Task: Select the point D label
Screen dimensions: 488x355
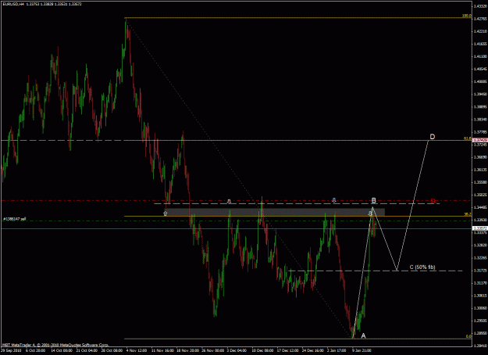Action: coord(432,137)
